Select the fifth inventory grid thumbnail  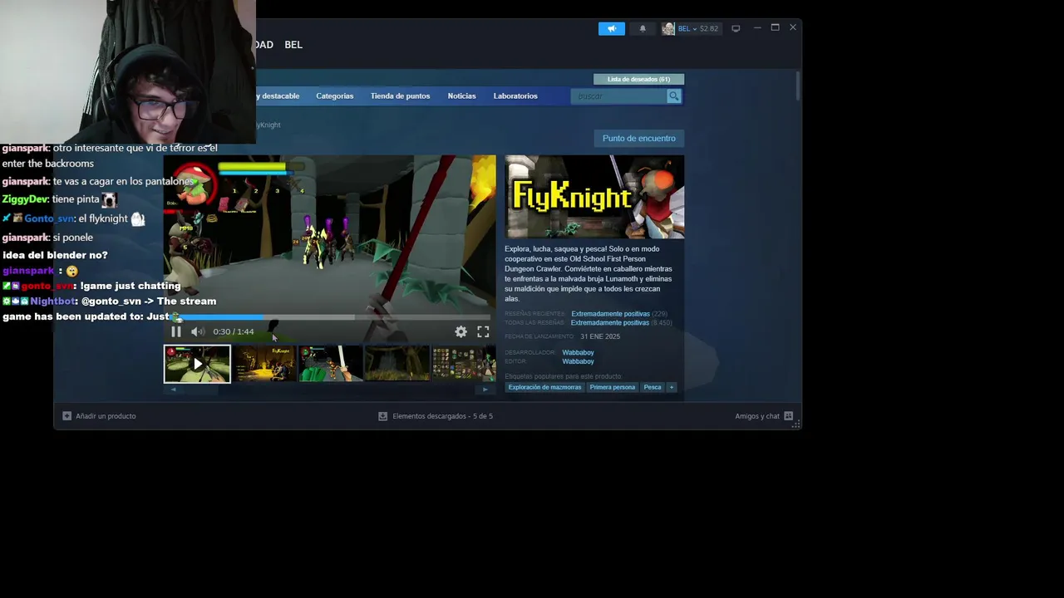pos(464,364)
